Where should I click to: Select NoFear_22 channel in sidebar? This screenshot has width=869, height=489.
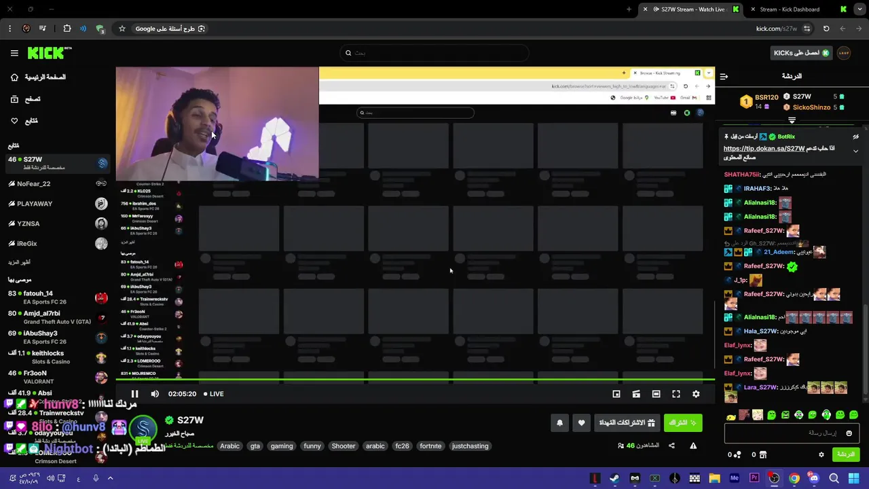pos(58,183)
